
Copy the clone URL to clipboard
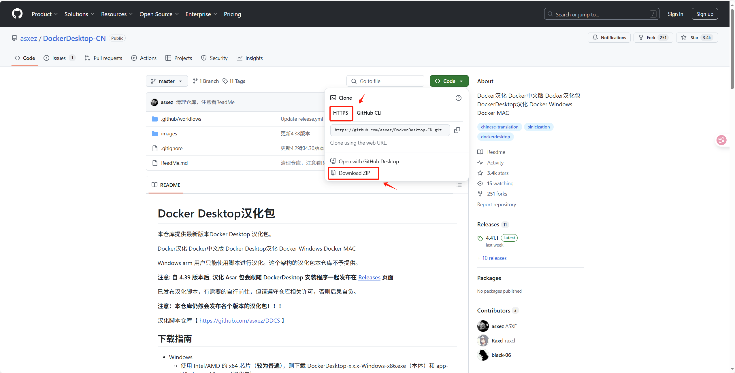457,130
